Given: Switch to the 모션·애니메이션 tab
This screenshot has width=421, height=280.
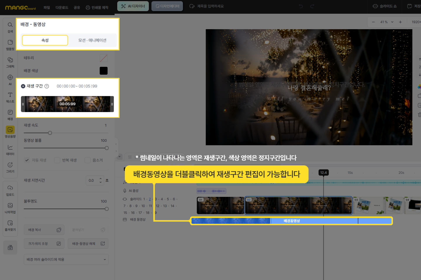Looking at the screenshot, I should pos(92,40).
